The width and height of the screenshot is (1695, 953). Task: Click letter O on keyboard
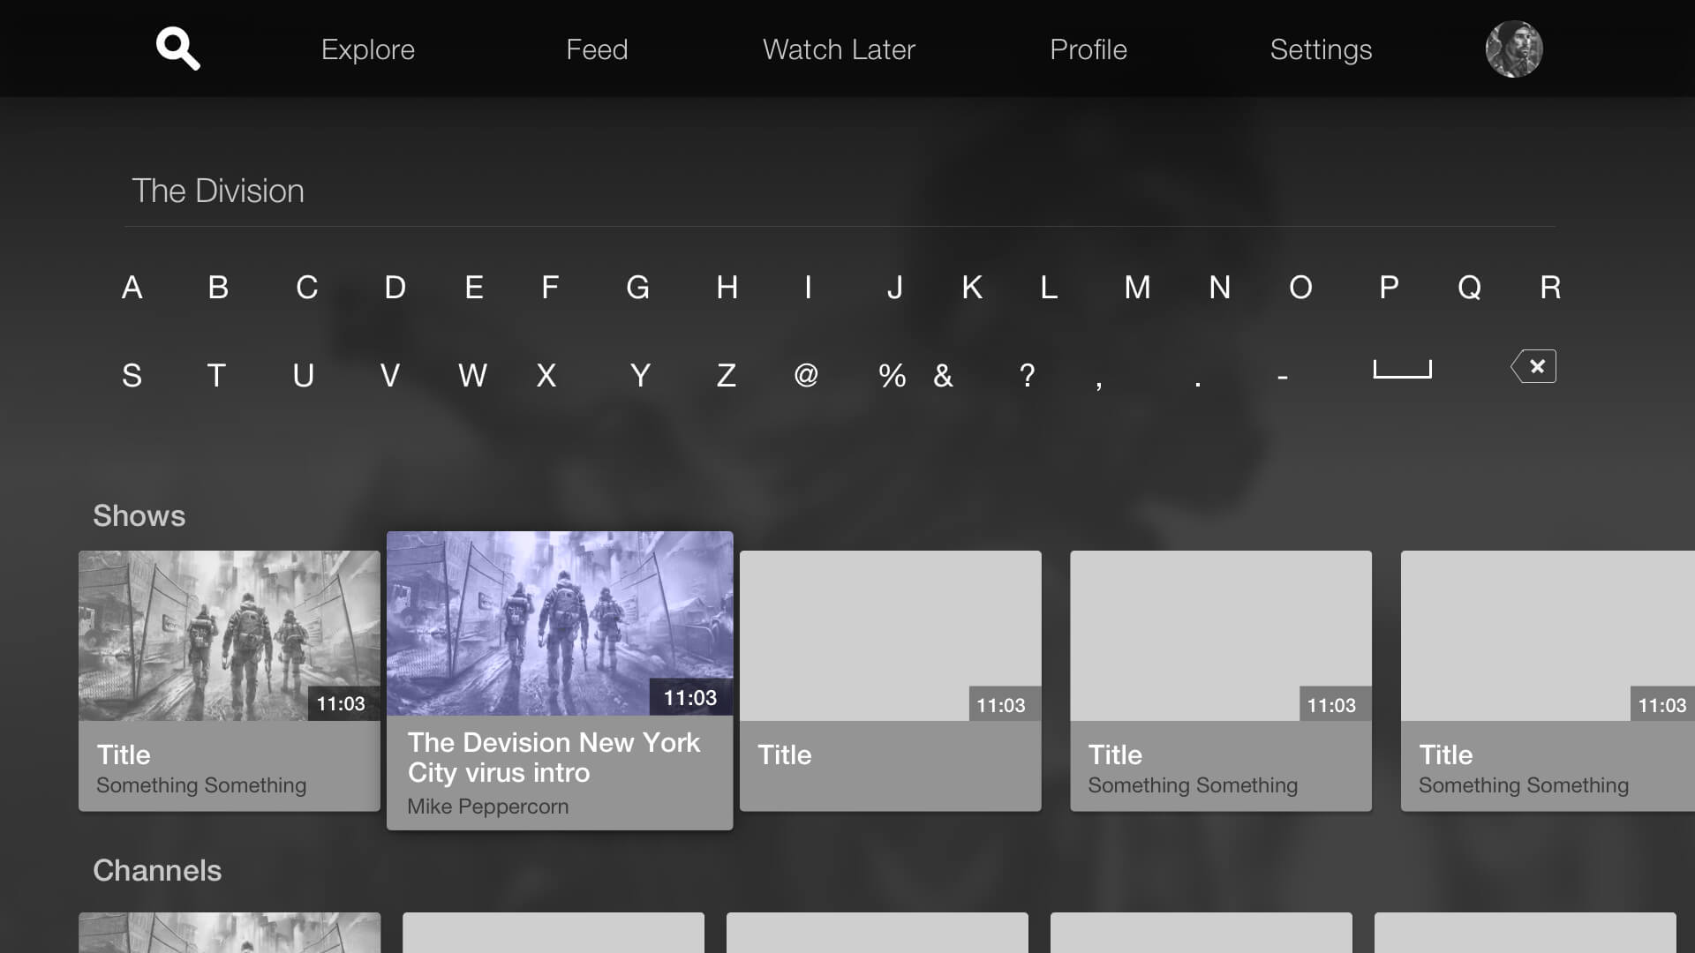tap(1300, 288)
